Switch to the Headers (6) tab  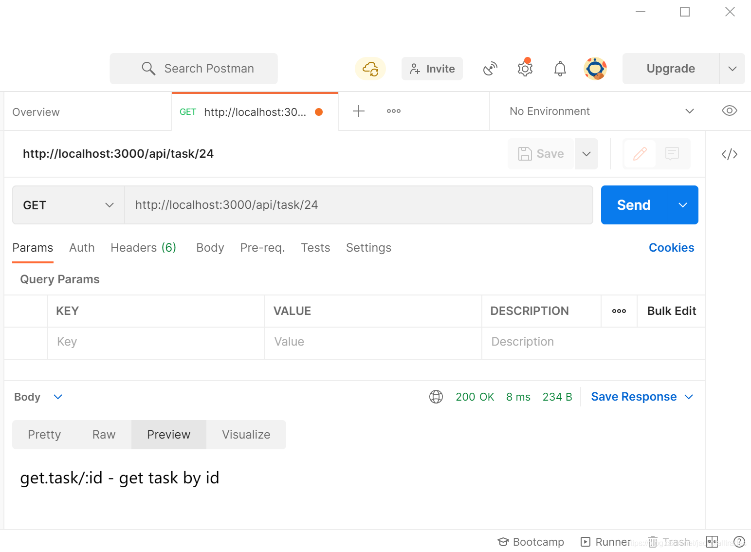[x=143, y=248]
